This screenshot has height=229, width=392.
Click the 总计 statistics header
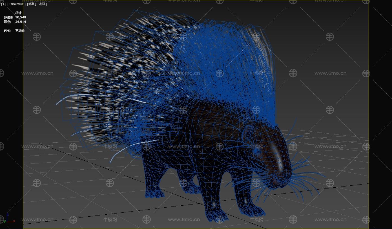pos(18,13)
